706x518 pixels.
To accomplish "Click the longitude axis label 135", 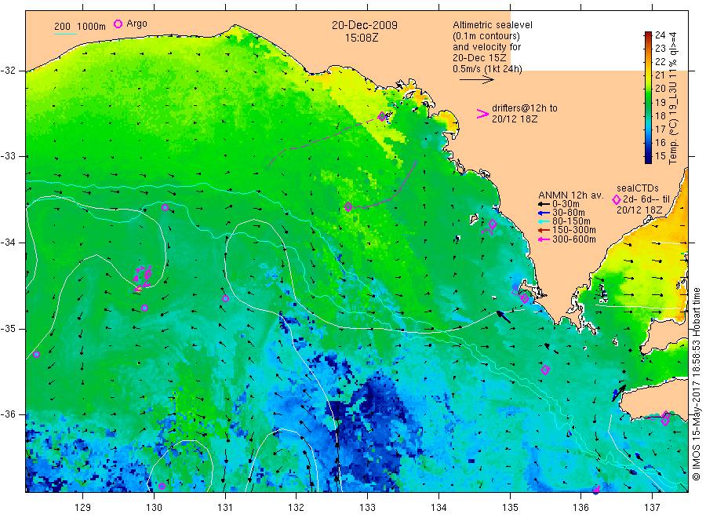I will point(510,507).
